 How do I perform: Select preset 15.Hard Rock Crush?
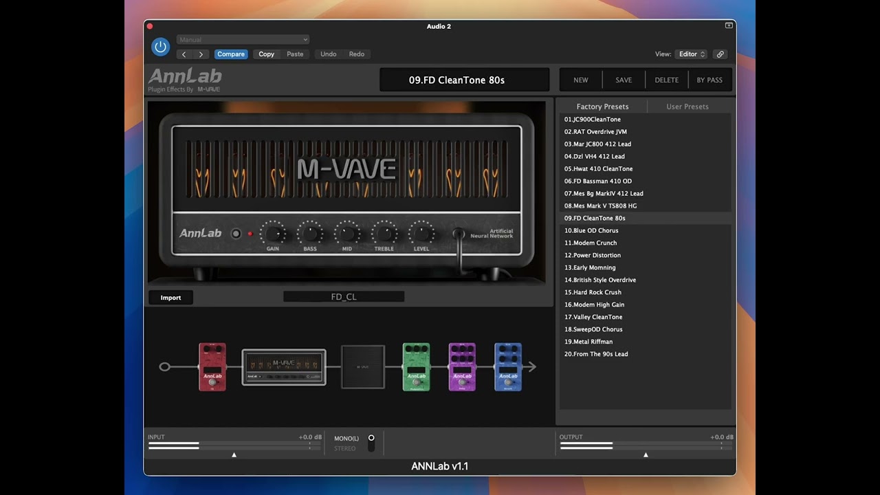(645, 293)
